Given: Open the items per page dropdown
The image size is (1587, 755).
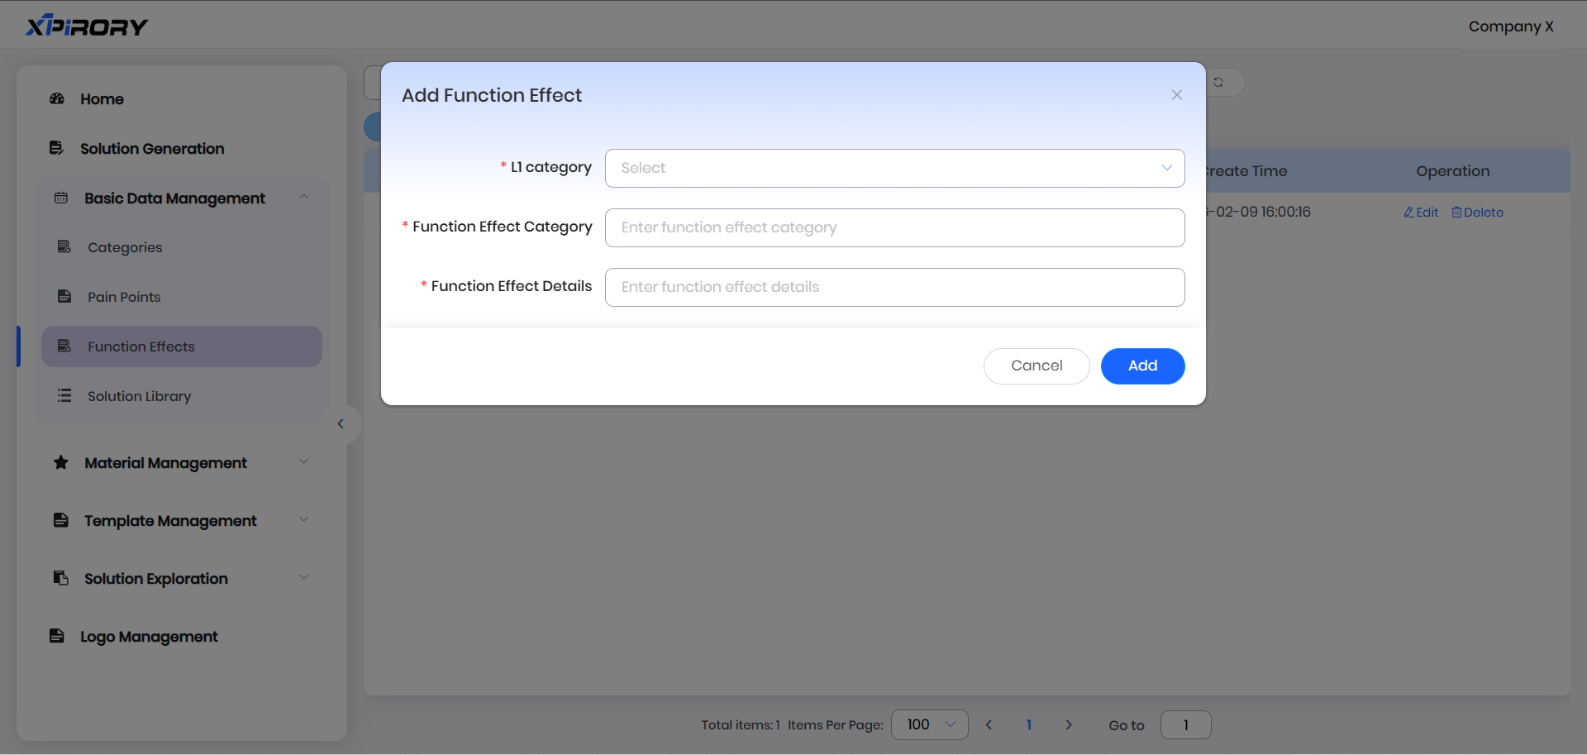Looking at the screenshot, I should [929, 725].
